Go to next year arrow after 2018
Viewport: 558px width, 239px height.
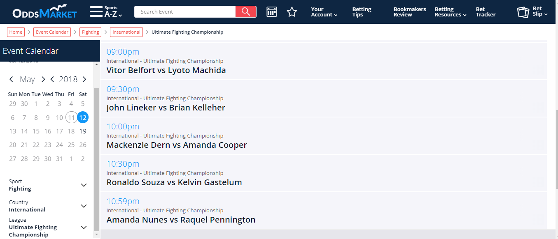pos(84,79)
